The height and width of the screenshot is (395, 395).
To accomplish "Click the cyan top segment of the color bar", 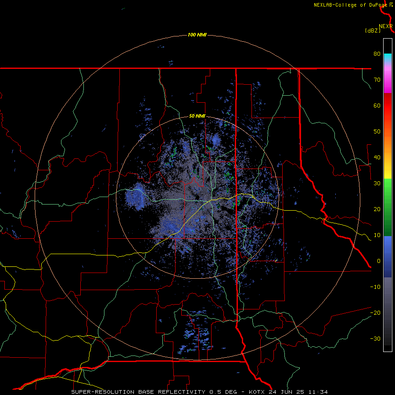I will [x=388, y=57].
